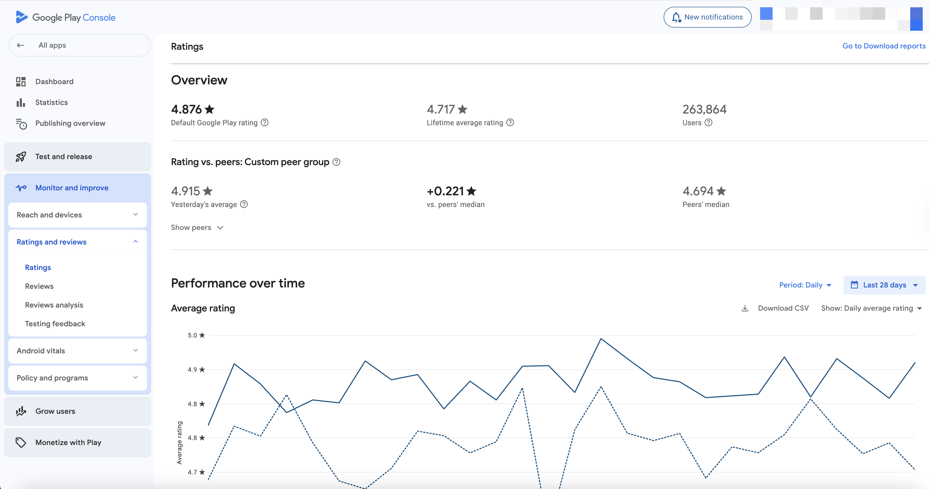Open help for Yesterday's average
This screenshot has width=929, height=489.
tap(244, 205)
